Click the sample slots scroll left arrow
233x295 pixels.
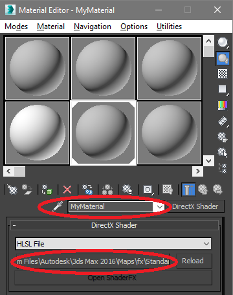[x=8, y=171]
